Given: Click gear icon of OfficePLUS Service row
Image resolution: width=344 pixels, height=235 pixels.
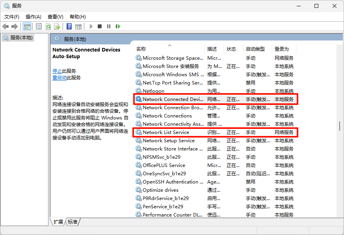Looking at the screenshot, I should (138, 165).
